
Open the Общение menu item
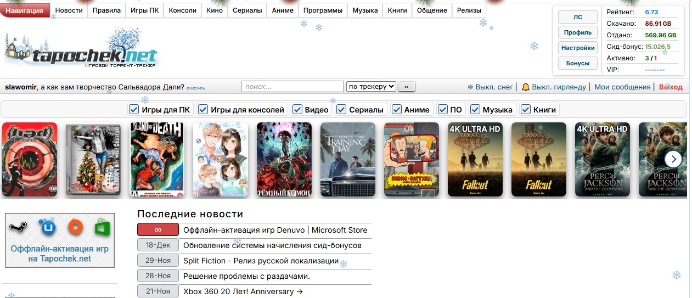tap(432, 10)
